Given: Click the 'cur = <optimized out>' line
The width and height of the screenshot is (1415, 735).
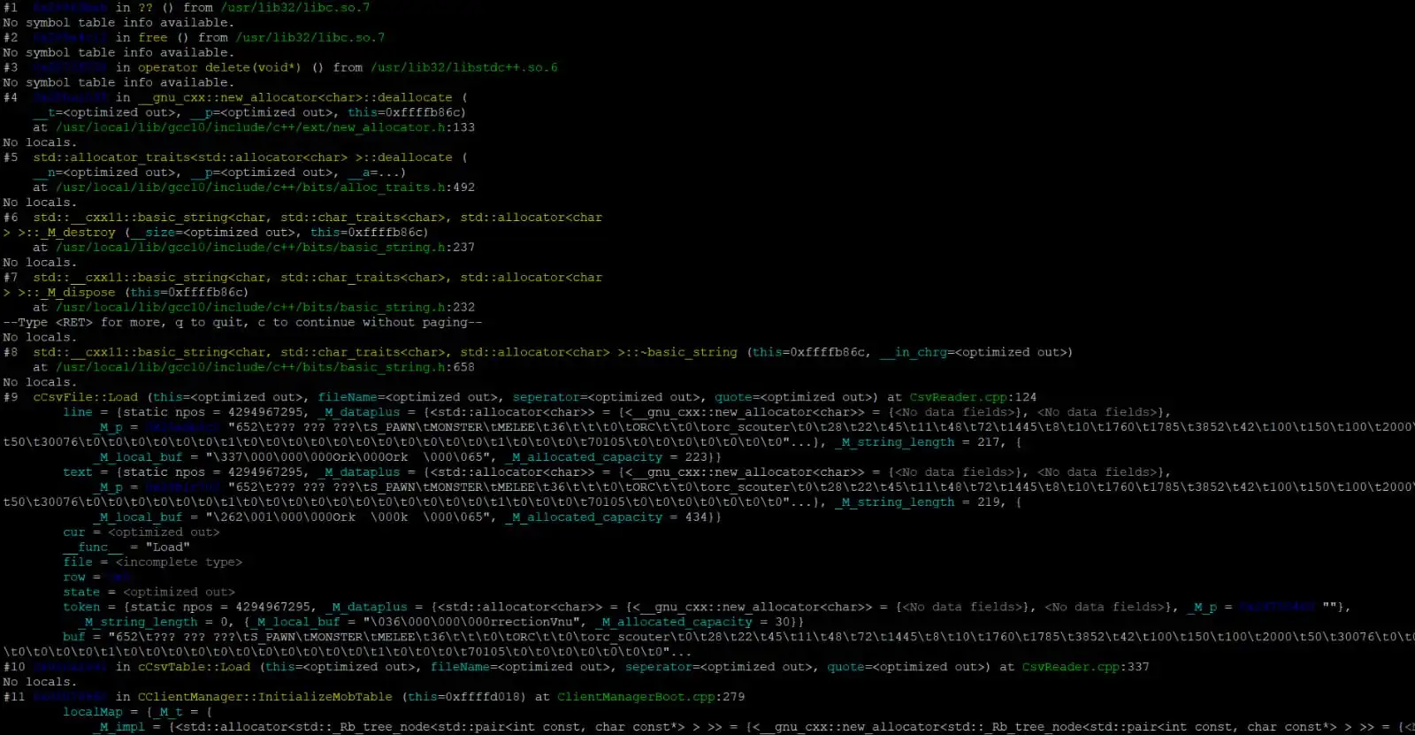Looking at the screenshot, I should click(141, 532).
